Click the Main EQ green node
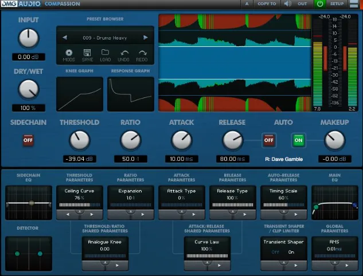363x276 pixels. pos(316,207)
